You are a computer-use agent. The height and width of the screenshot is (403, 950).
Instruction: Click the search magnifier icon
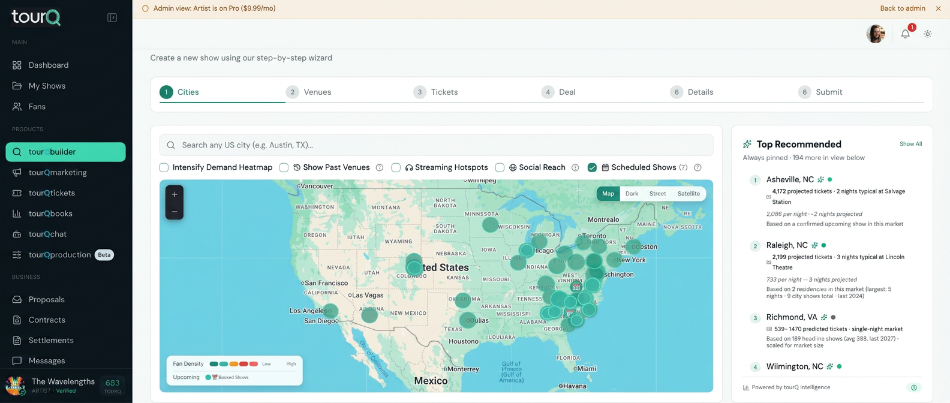click(x=171, y=145)
